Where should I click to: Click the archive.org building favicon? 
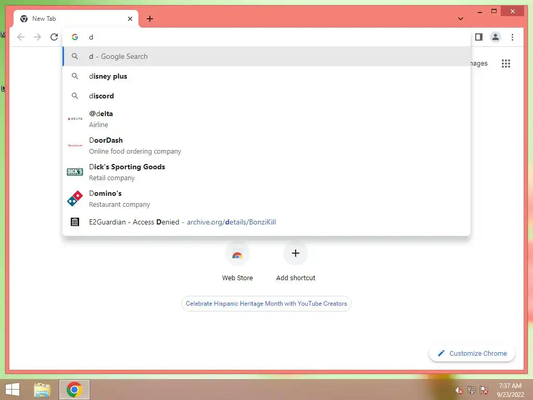pyautogui.click(x=75, y=222)
